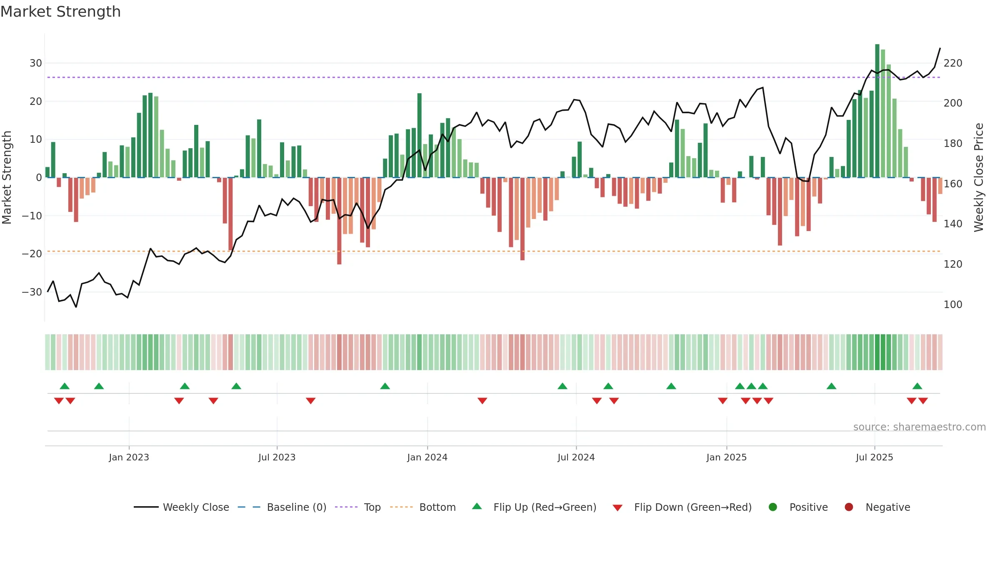The image size is (1000, 562).
Task: Toggle Flip Down (Green→Red) legend entry
Action: [682, 507]
